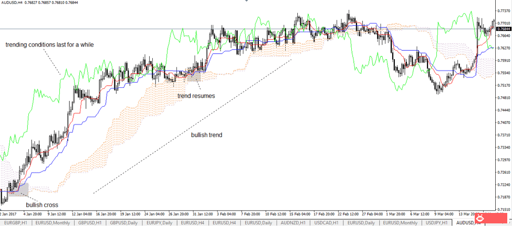Screen dimensions: 512x226
Task: Click the current price label 0.76844
Action: tap(504, 29)
